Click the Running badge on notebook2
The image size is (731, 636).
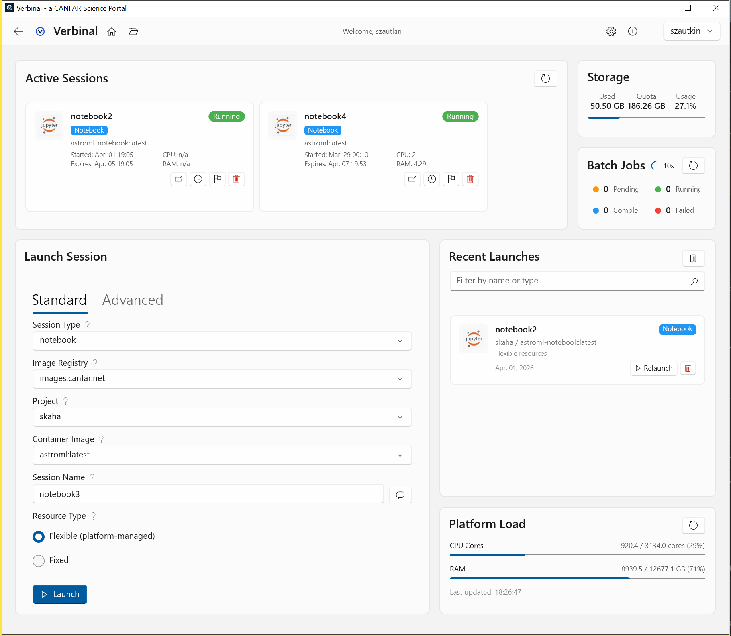[227, 116]
